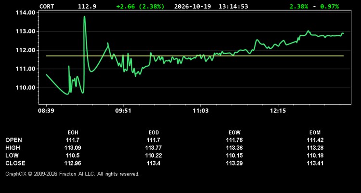Click the 110.00 y-axis label
Viewport: 361px width, 193px height.
[x=26, y=87]
